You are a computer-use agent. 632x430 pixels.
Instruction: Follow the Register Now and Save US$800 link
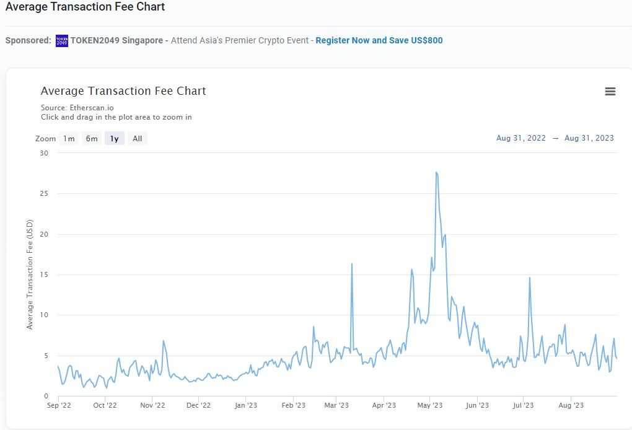tap(379, 40)
